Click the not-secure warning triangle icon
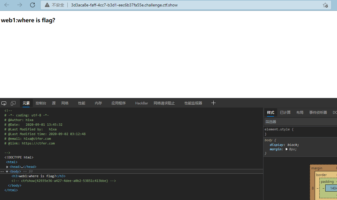 coord(47,5)
